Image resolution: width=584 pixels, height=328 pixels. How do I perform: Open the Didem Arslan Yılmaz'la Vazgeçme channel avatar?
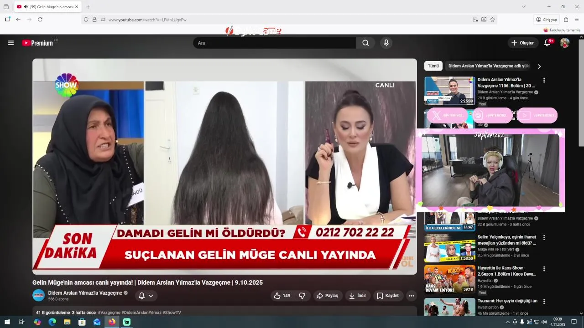(38, 295)
